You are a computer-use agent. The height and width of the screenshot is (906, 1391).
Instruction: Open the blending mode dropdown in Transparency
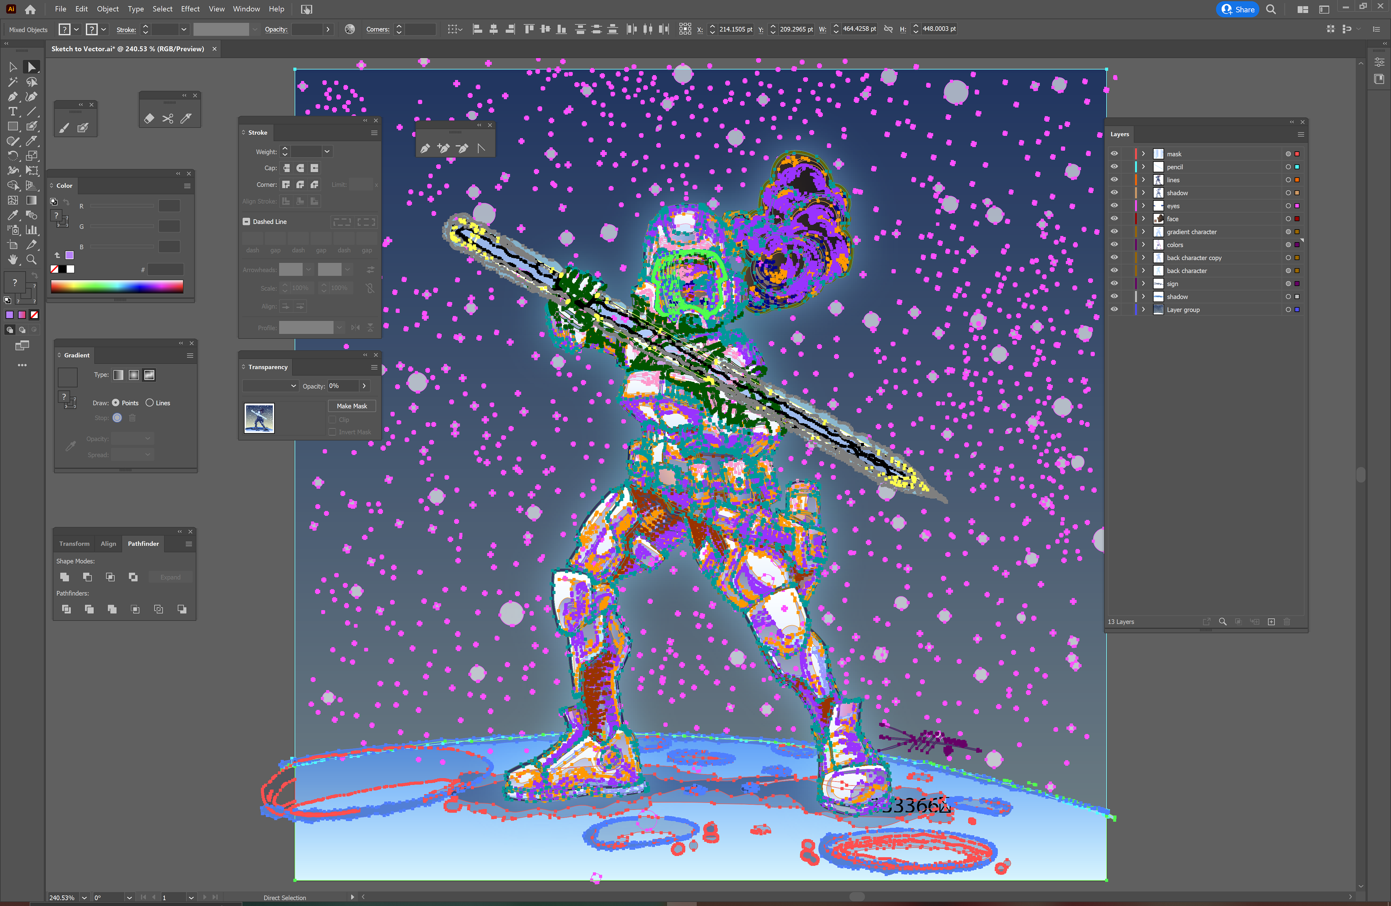[270, 386]
